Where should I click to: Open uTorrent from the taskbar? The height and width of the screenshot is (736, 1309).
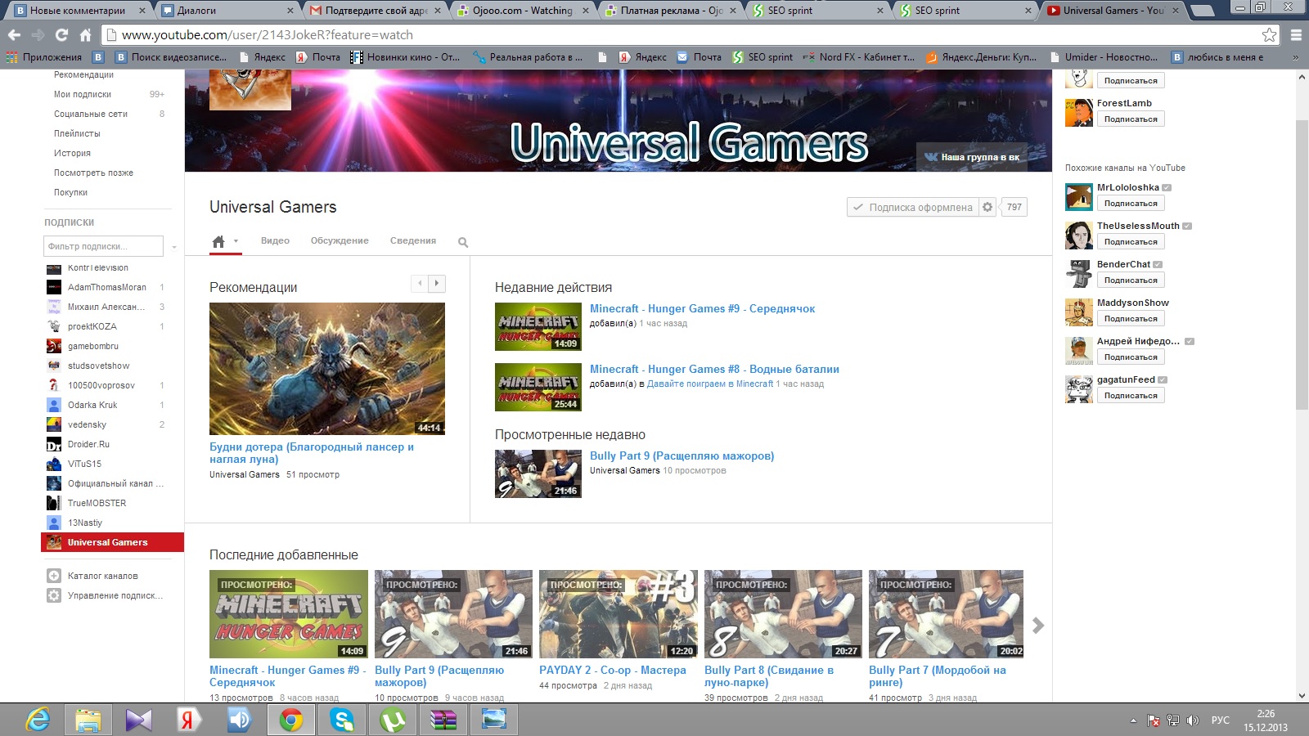[x=393, y=720]
